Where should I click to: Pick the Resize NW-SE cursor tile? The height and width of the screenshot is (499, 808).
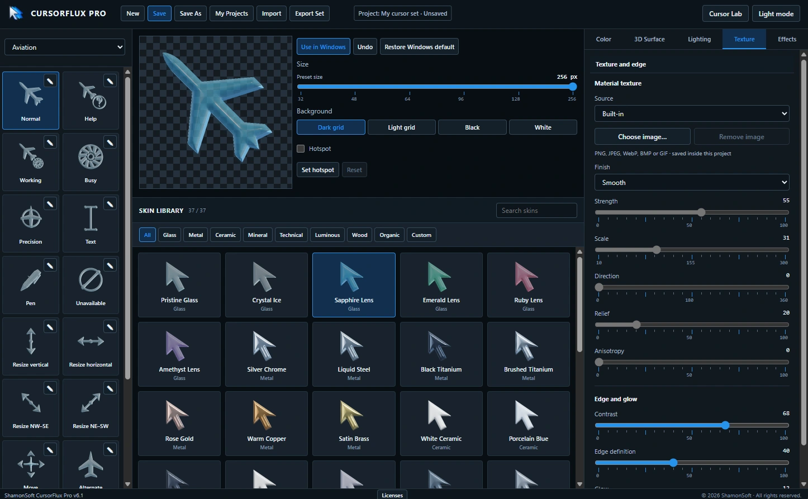[31, 408]
